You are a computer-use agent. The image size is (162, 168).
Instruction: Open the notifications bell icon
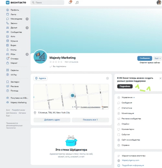tap(70, 2)
